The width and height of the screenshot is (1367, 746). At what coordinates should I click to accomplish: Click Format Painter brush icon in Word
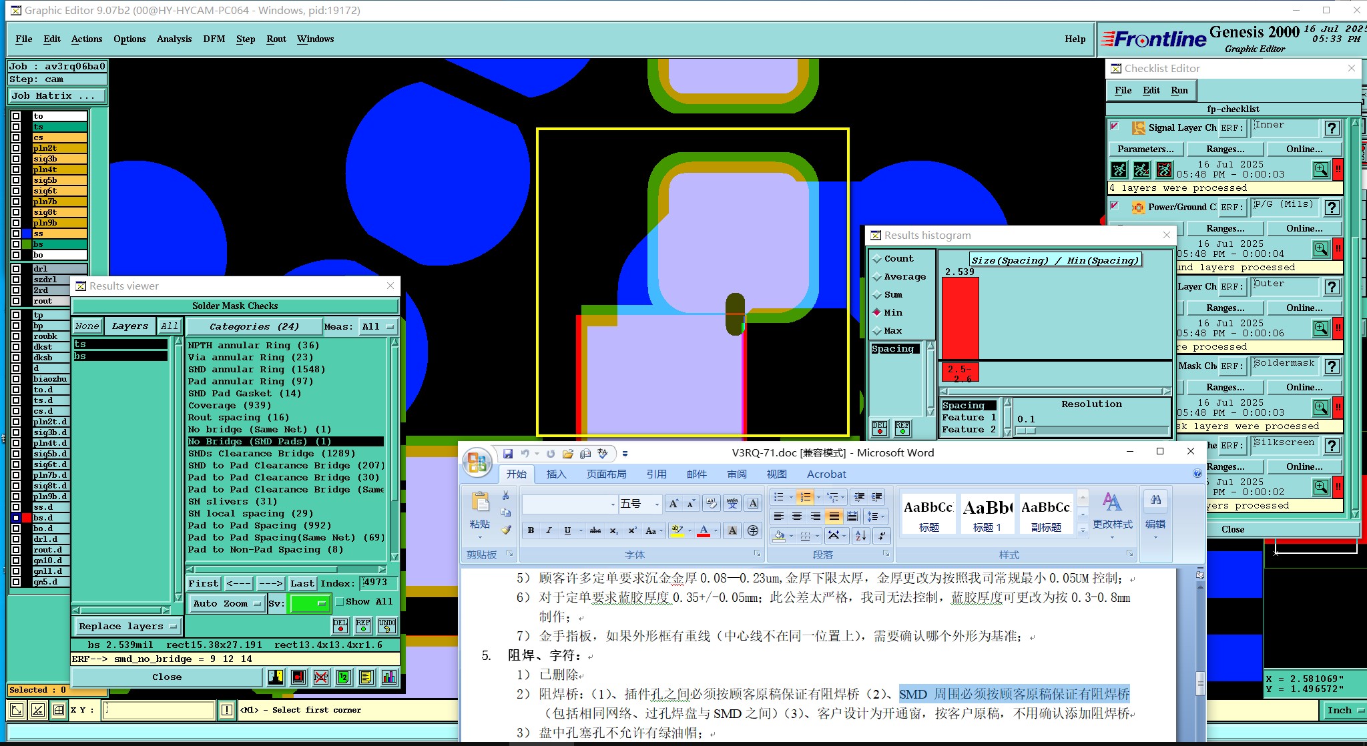506,530
